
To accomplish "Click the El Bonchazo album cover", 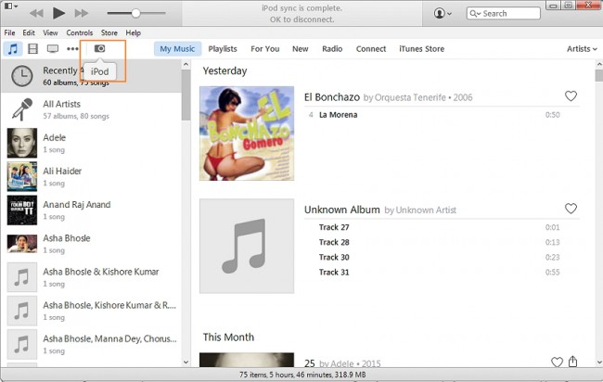I will (247, 134).
